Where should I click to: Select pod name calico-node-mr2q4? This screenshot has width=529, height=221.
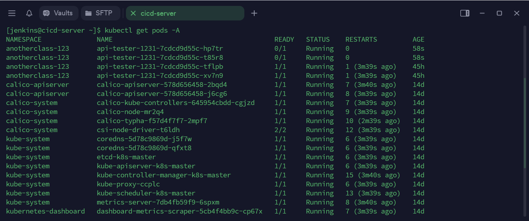(x=130, y=112)
